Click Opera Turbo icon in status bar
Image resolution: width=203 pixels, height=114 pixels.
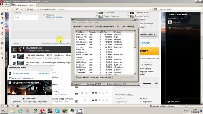click(x=18, y=106)
